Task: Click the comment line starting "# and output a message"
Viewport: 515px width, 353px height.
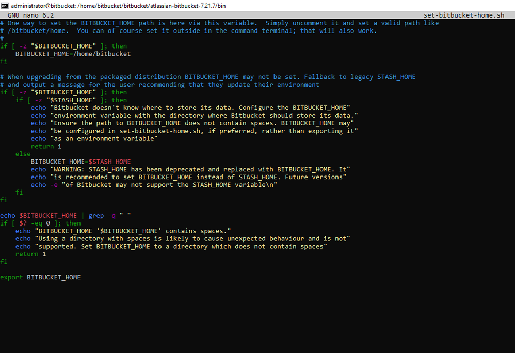Action: (x=159, y=85)
